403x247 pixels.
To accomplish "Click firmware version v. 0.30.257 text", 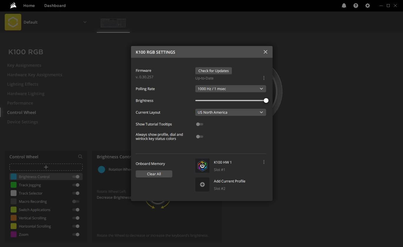I will coord(145,77).
